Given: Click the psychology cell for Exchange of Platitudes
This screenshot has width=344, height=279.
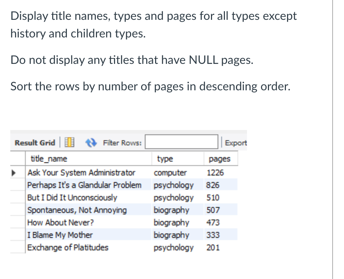Looking at the screenshot, I should [x=173, y=247].
